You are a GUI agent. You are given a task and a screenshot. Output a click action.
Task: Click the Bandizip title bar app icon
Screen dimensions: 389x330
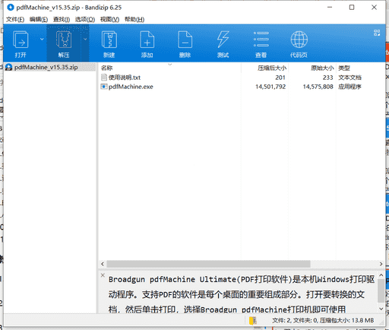click(x=11, y=8)
